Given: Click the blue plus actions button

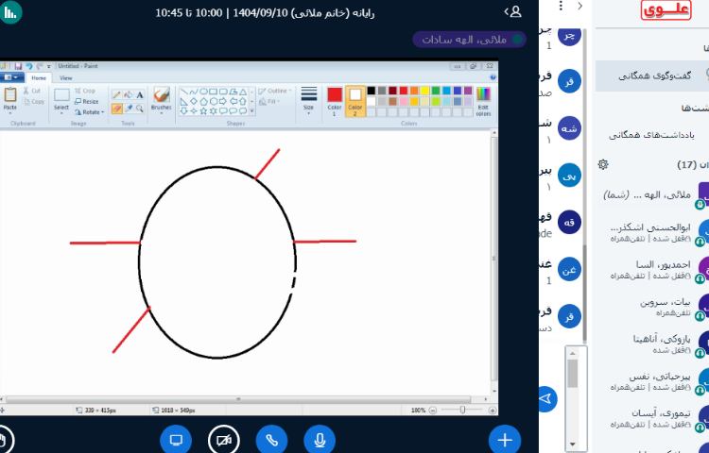Looking at the screenshot, I should [505, 440].
